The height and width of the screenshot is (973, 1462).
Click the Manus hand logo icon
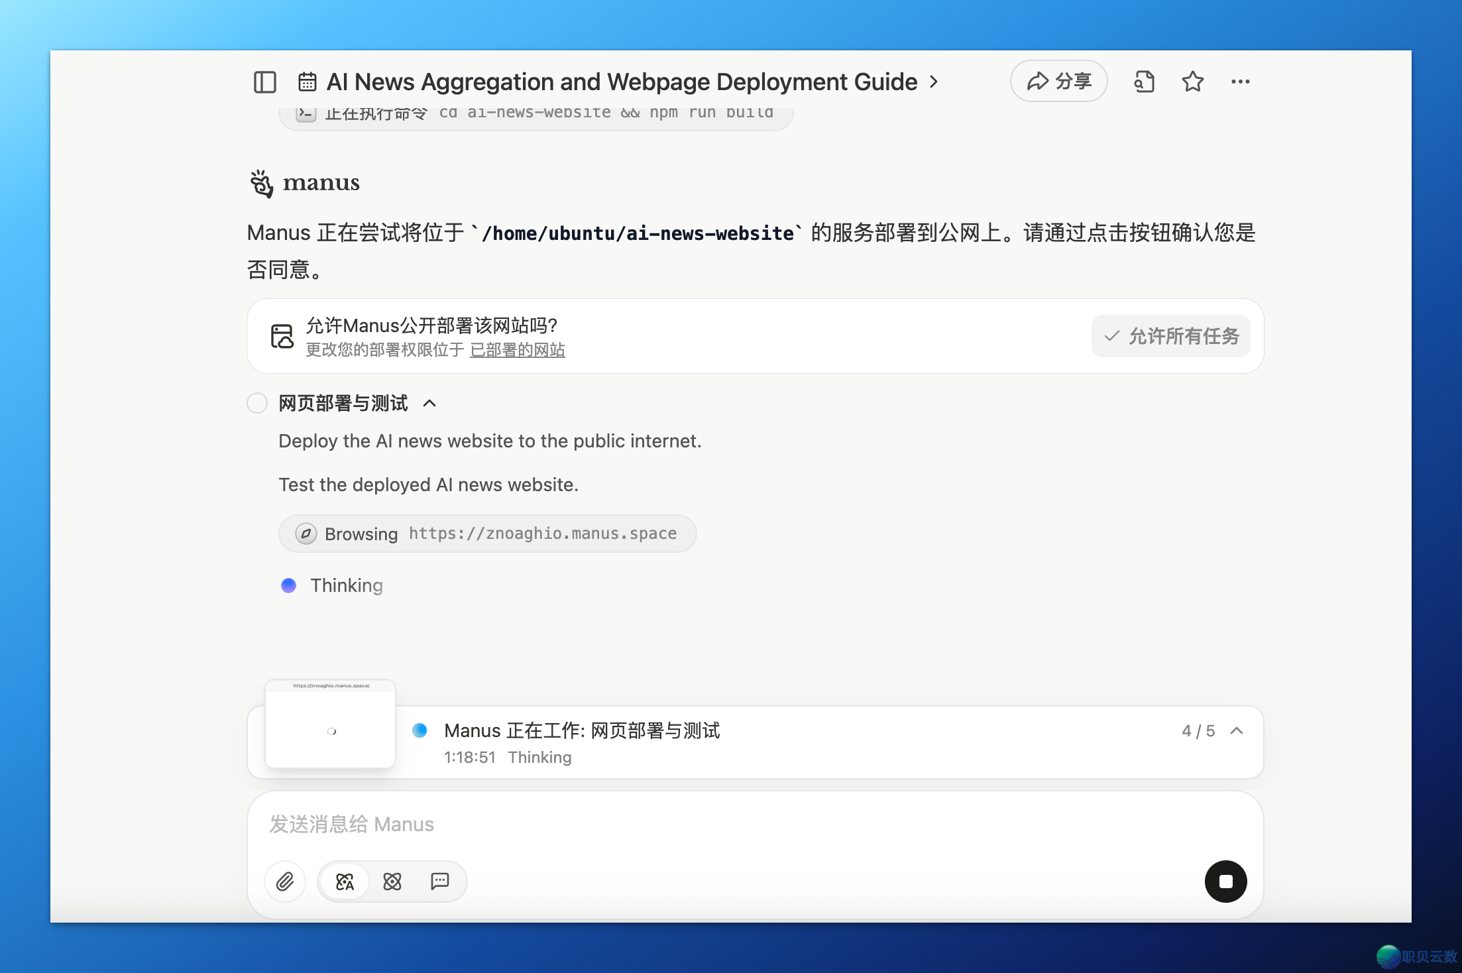point(262,183)
